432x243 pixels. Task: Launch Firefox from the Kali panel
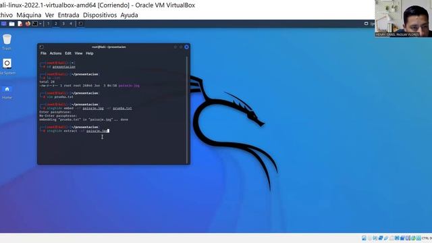point(28,24)
